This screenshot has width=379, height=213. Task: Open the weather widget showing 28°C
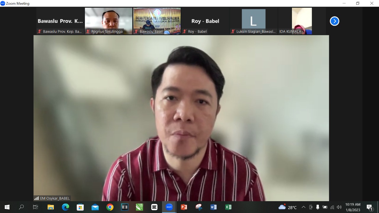(288, 207)
